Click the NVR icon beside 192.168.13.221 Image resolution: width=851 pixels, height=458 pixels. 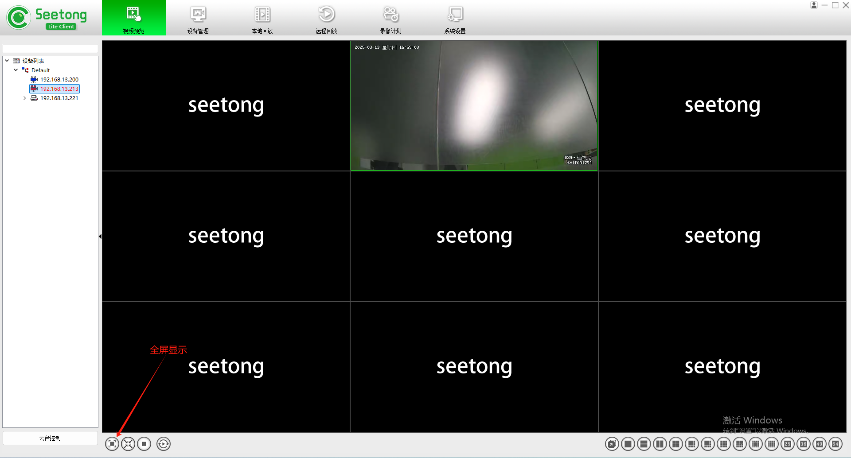tap(34, 98)
